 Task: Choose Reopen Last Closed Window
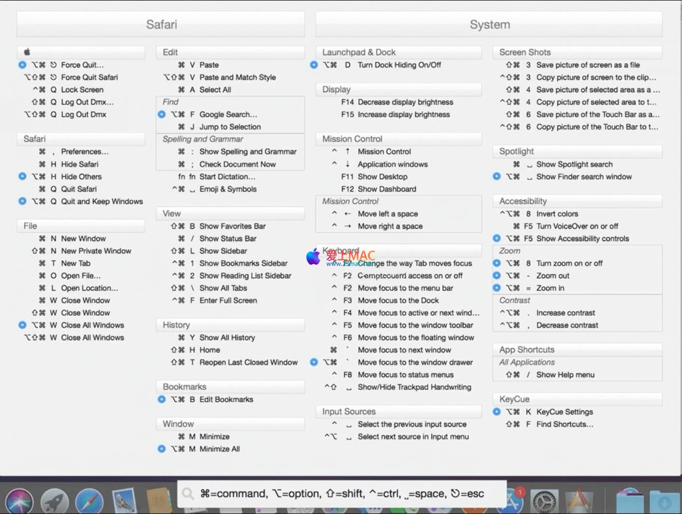[x=248, y=362]
